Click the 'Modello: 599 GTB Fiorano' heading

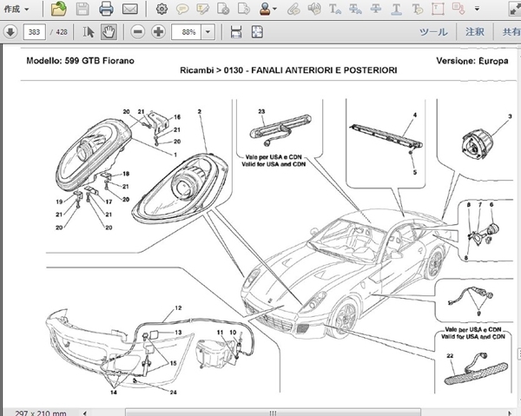tap(81, 61)
